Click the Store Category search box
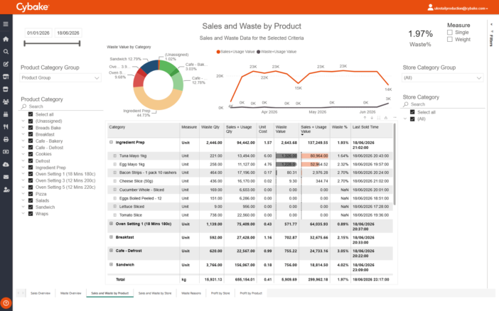This screenshot has width=499, height=311. (444, 104)
